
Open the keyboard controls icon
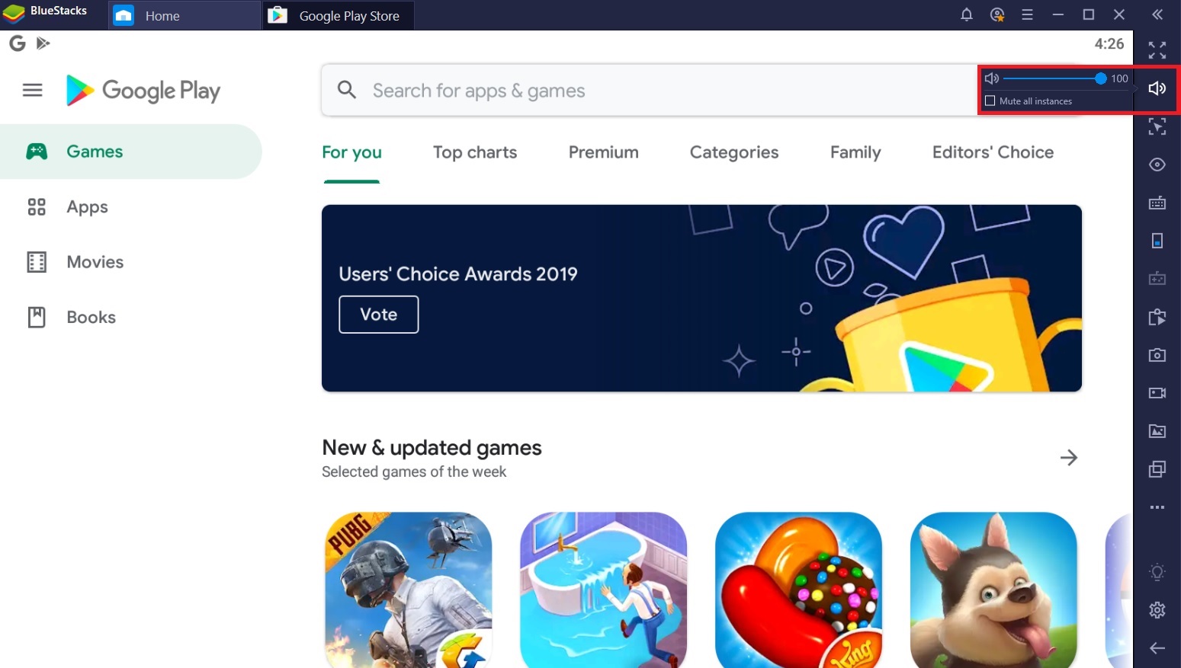1157,203
